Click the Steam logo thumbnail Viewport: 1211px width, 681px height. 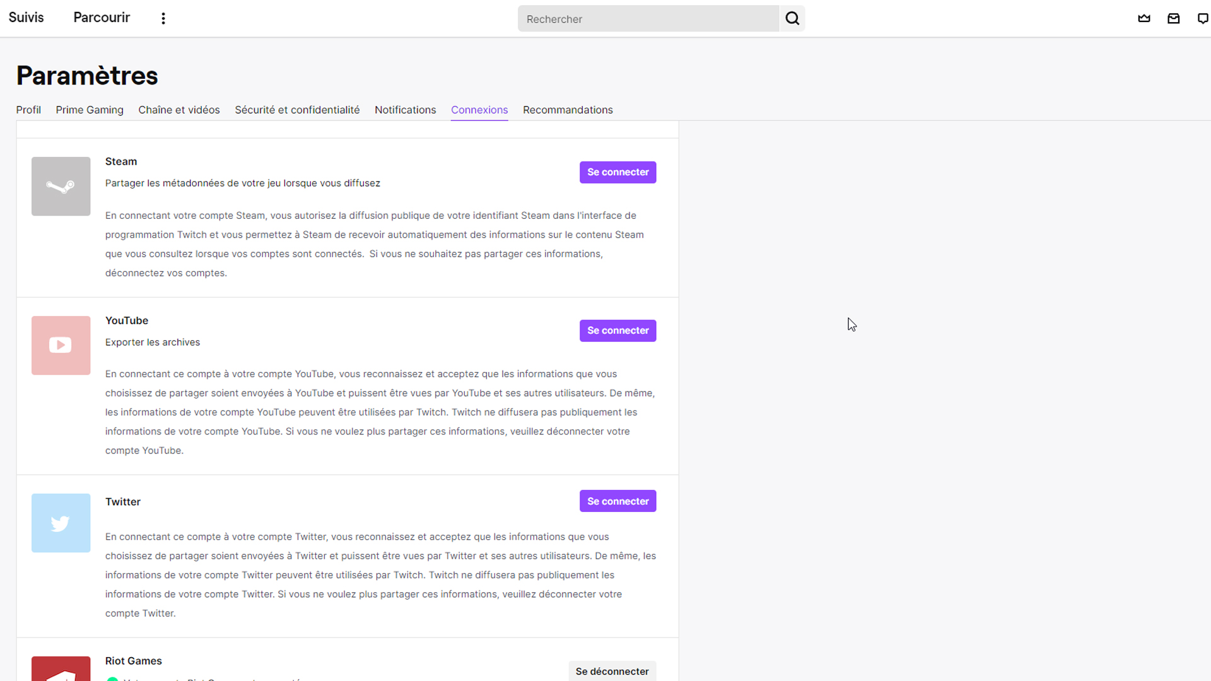[x=61, y=186]
